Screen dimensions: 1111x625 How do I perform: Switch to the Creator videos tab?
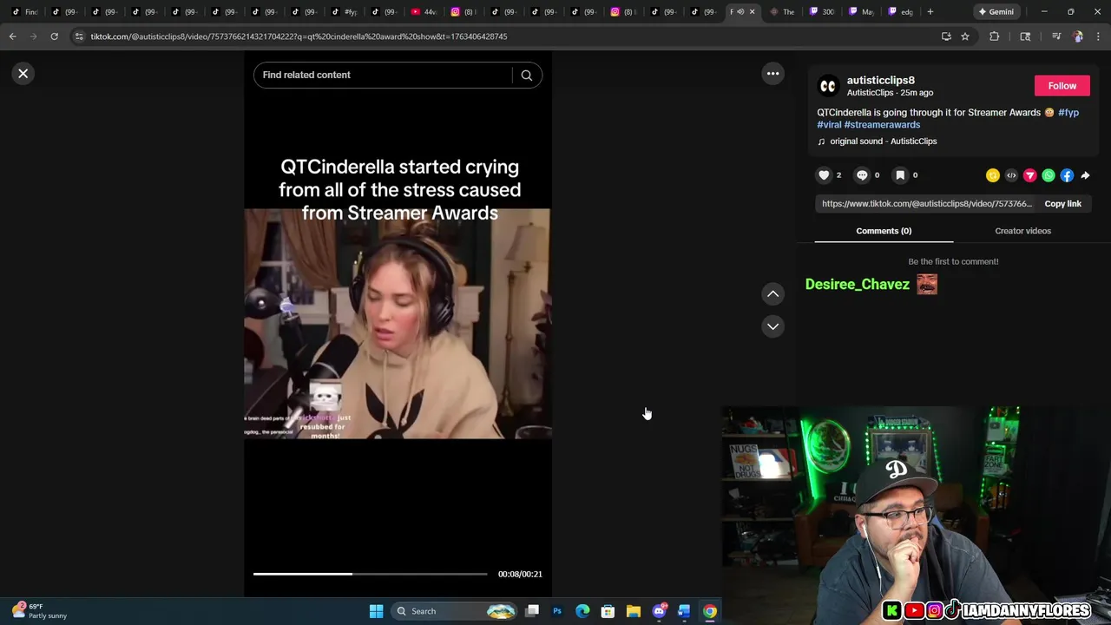[1022, 231]
